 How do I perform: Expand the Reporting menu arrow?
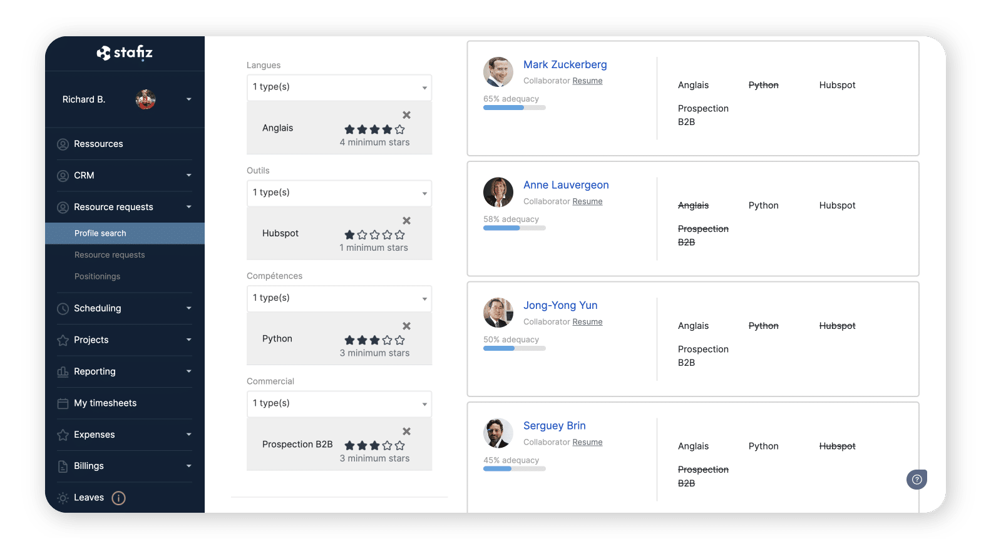click(188, 371)
